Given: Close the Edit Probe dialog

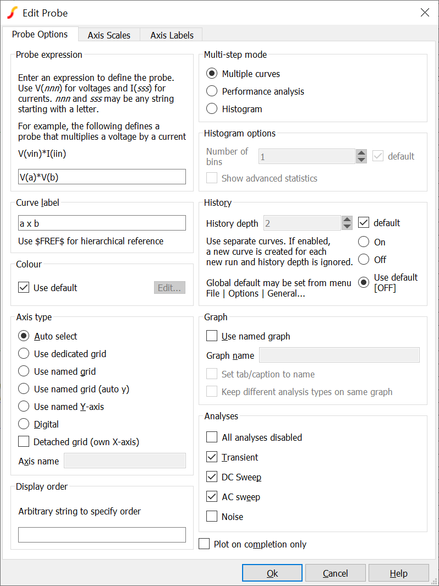Looking at the screenshot, I should tap(425, 13).
